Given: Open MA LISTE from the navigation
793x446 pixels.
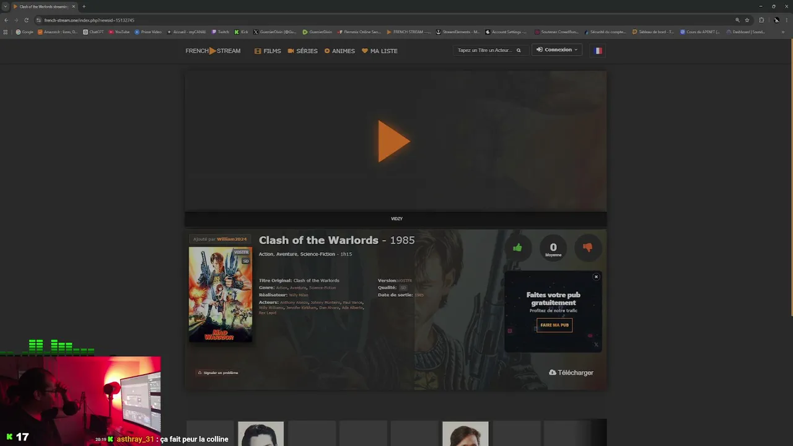Looking at the screenshot, I should [380, 51].
